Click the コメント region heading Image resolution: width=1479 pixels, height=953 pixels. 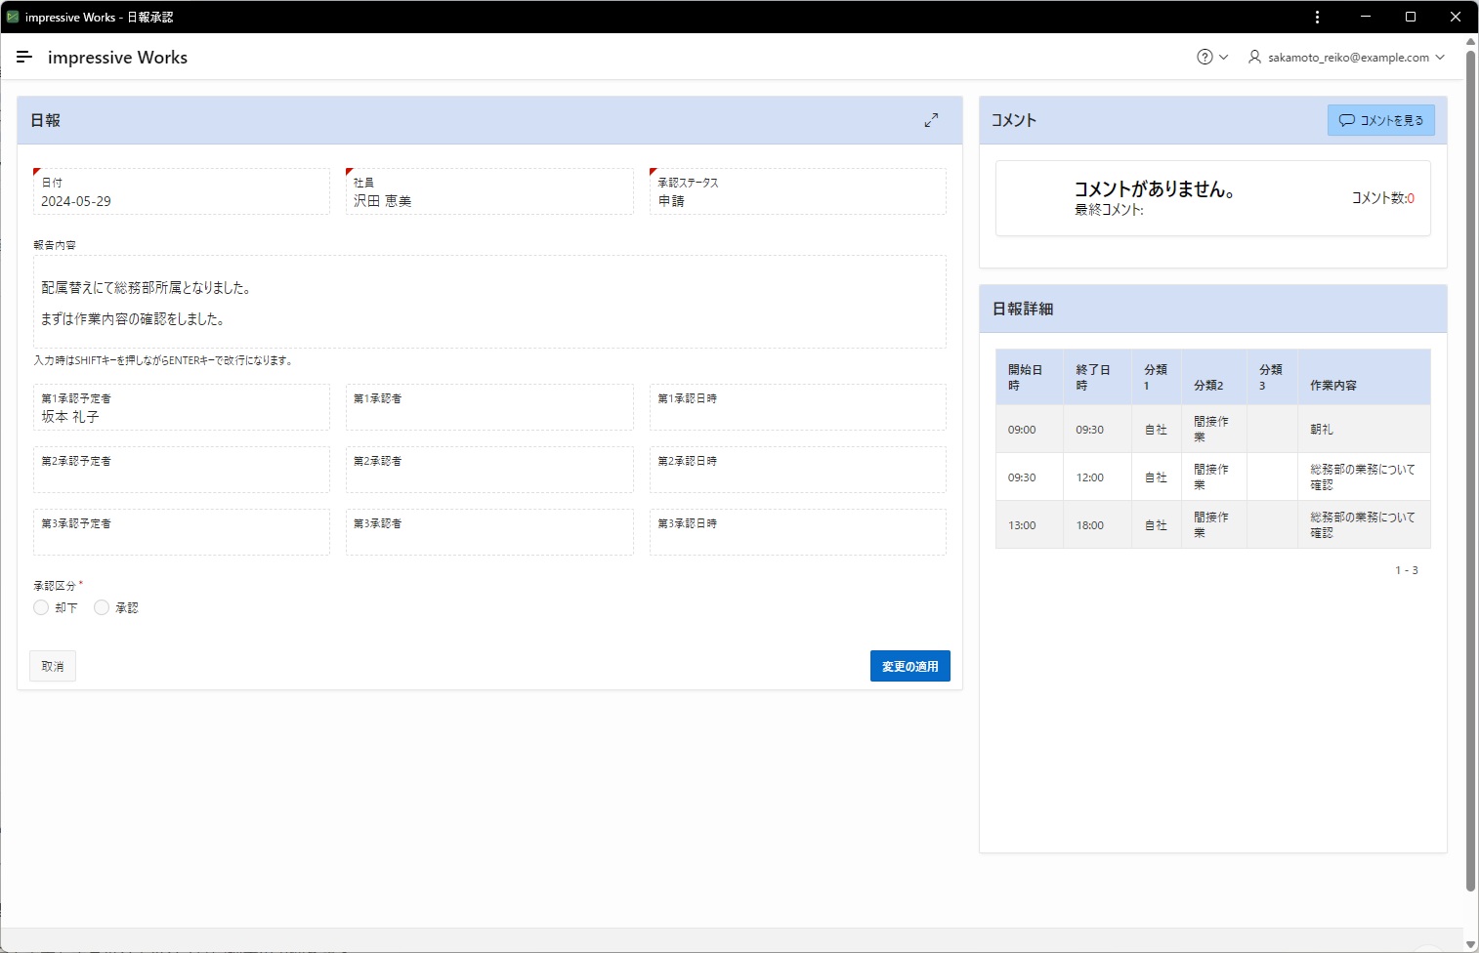pyautogui.click(x=1013, y=120)
